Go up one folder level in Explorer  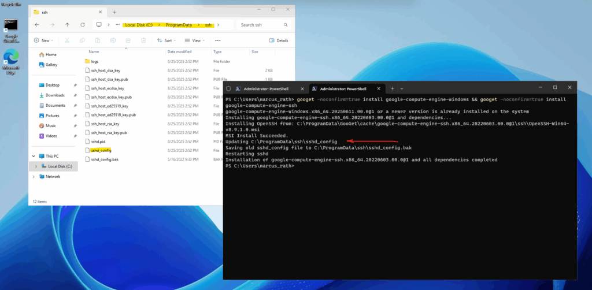click(67, 25)
